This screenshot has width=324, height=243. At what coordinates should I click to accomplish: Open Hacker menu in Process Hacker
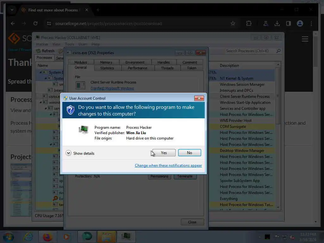[42, 44]
